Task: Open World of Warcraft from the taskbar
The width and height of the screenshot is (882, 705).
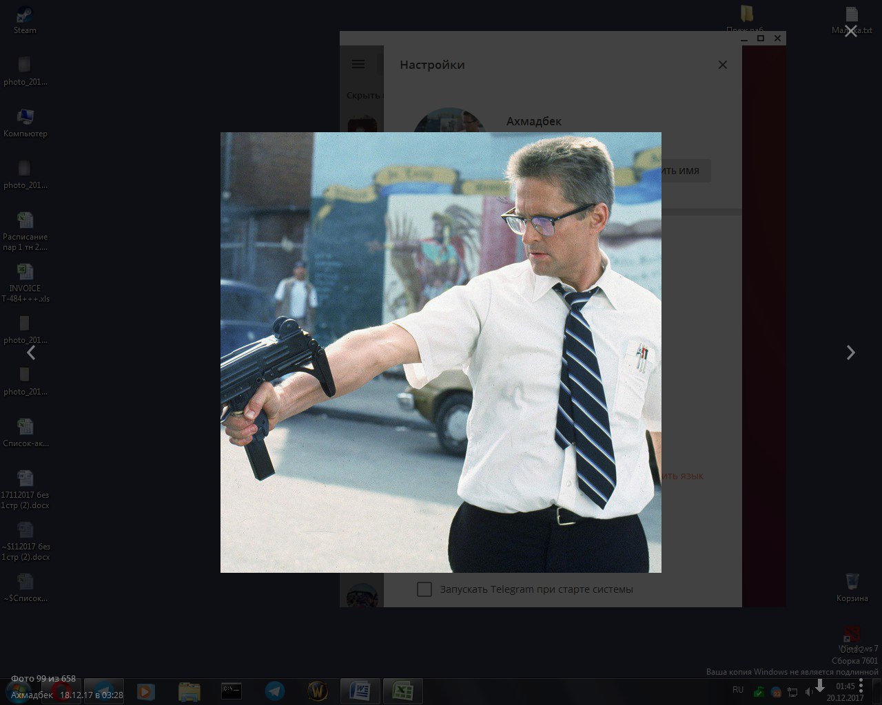Action: pyautogui.click(x=318, y=691)
